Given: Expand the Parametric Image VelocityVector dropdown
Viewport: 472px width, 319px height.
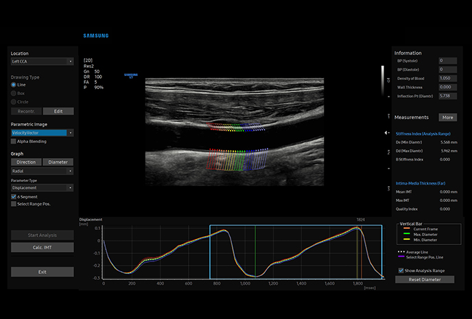Looking at the screenshot, I should click(42, 133).
